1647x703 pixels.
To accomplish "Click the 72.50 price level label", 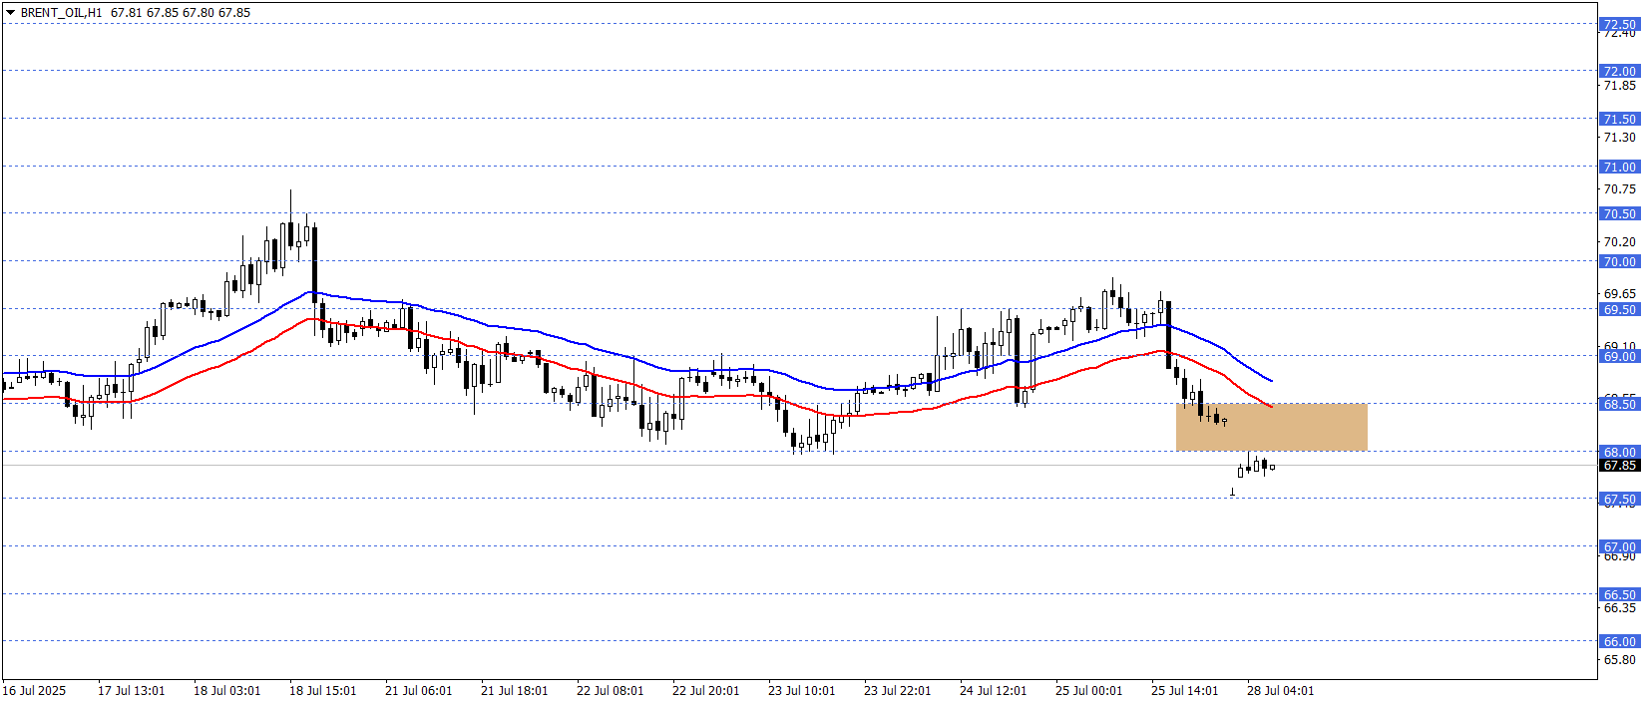I will coord(1619,24).
